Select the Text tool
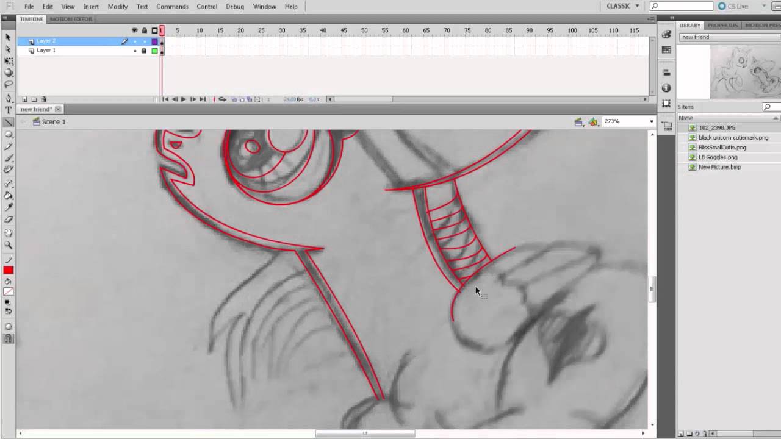The height and width of the screenshot is (439, 781). coord(9,110)
